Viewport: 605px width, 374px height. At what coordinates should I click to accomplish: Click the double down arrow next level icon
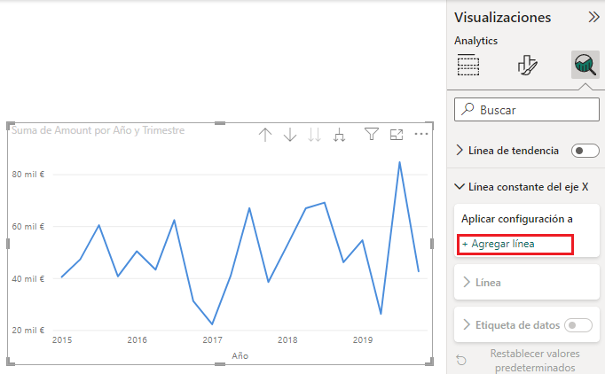click(x=314, y=135)
